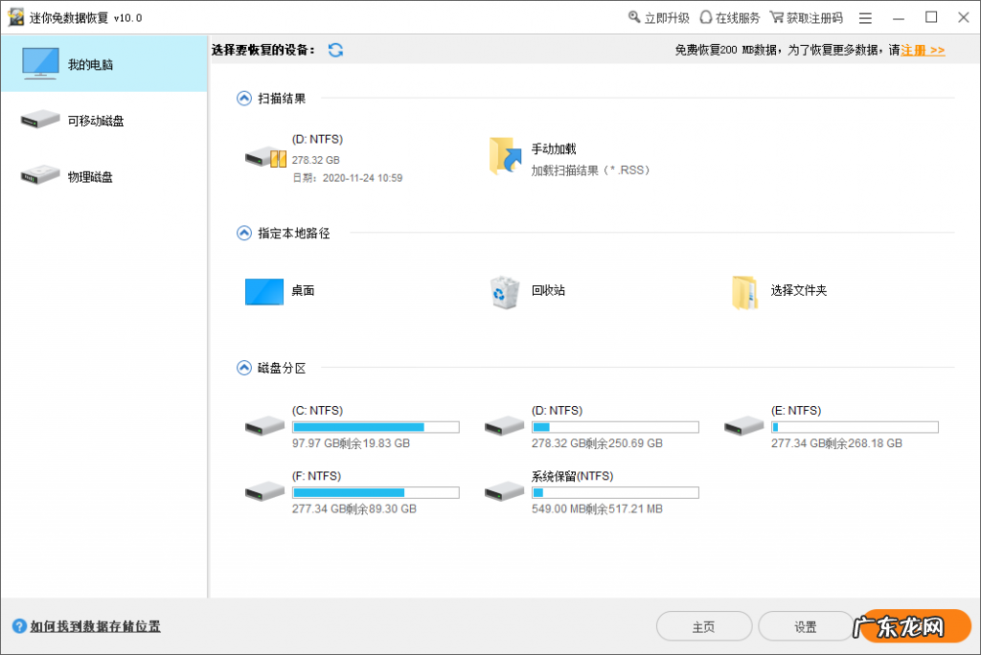This screenshot has width=981, height=655.
Task: Switch to 可移动磁盘 removable disk view
Action: coord(103,119)
